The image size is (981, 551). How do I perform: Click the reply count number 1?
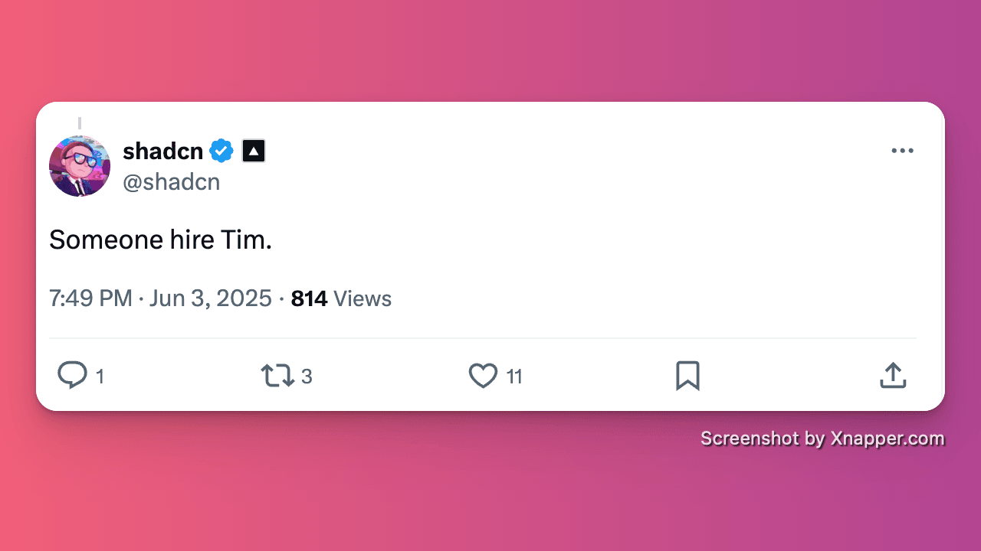(x=100, y=377)
